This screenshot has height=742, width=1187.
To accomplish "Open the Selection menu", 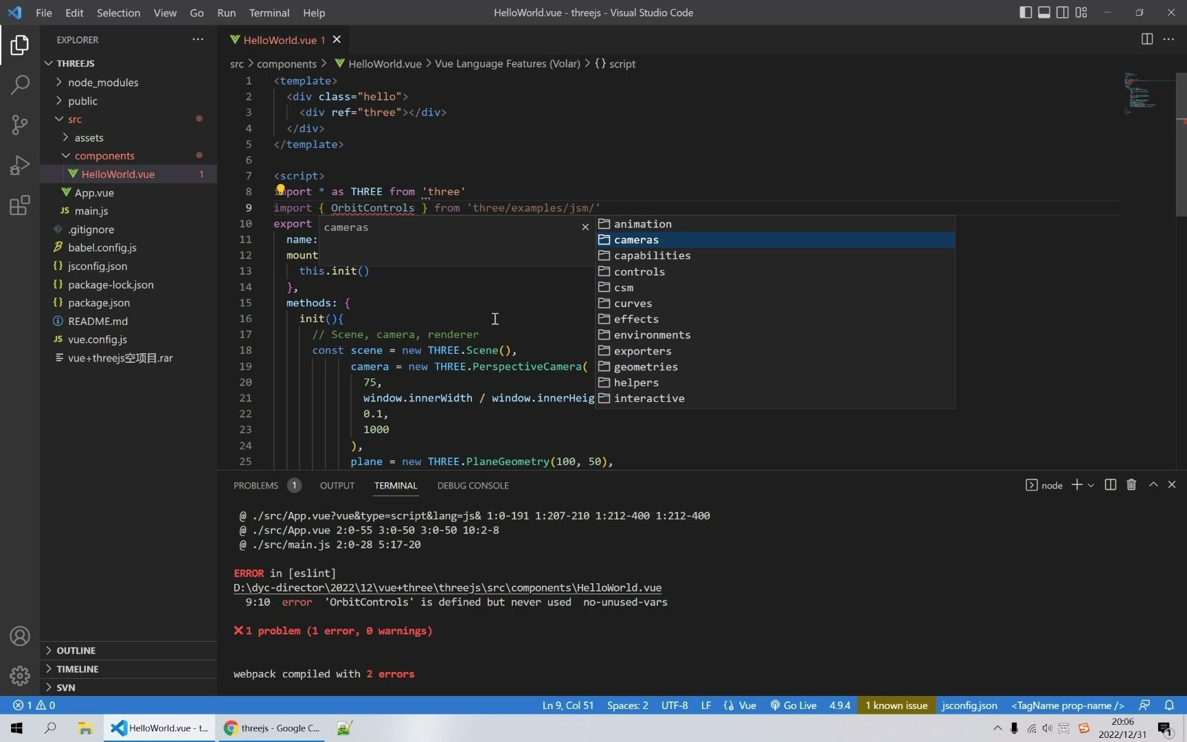I will tap(118, 12).
